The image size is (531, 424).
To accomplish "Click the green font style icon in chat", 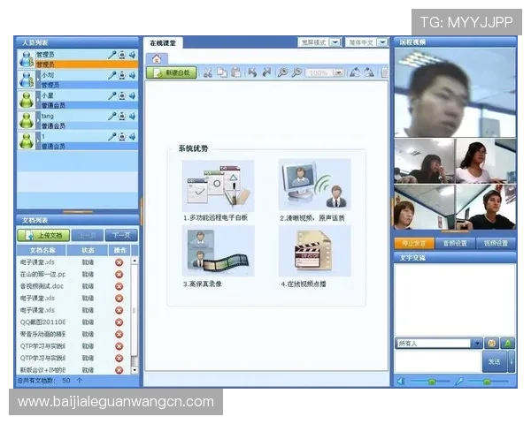I will (x=508, y=343).
